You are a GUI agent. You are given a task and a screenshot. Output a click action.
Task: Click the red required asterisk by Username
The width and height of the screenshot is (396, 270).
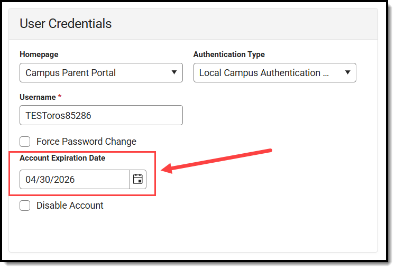(x=60, y=98)
